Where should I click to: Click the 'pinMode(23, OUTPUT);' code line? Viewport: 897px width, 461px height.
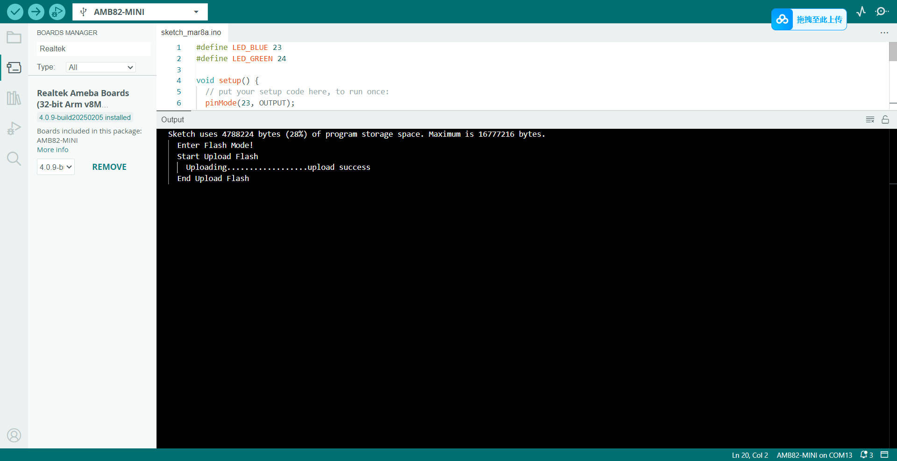250,103
